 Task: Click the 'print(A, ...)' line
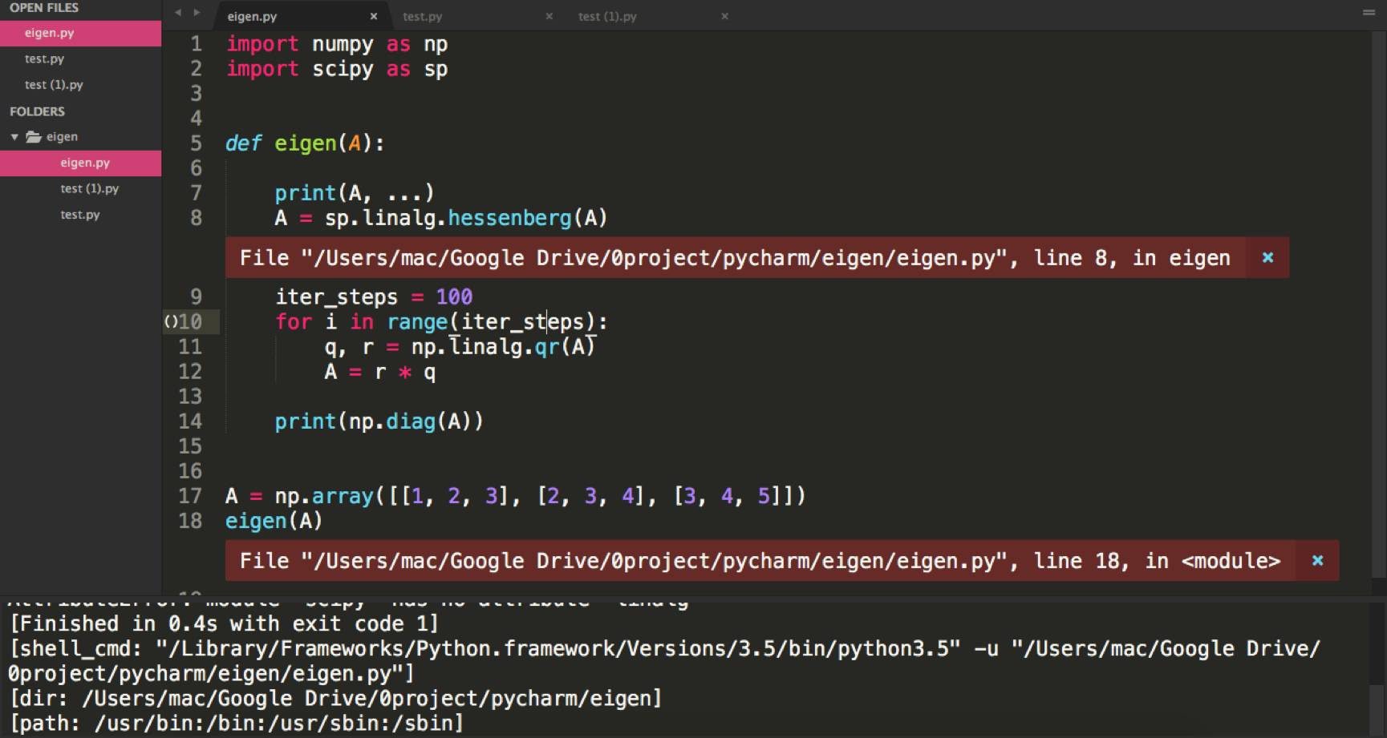coord(355,193)
